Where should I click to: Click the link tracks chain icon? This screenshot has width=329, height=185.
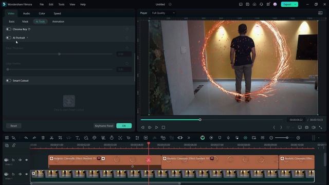tap(14, 145)
